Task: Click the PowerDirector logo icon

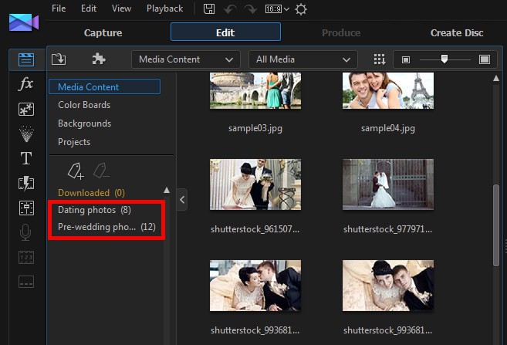Action: click(24, 22)
